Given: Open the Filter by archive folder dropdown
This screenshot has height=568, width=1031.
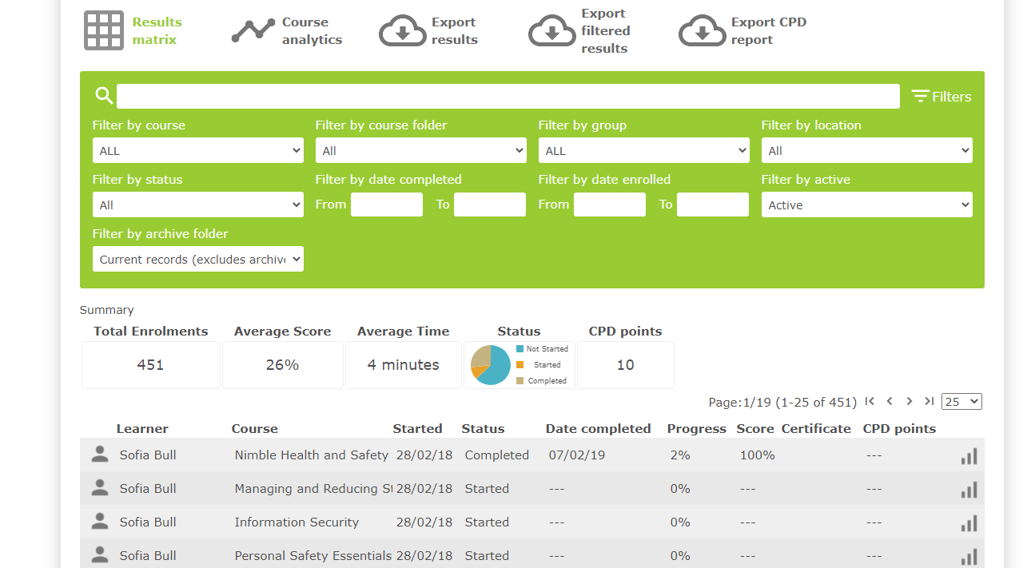Looking at the screenshot, I should pyautogui.click(x=198, y=259).
